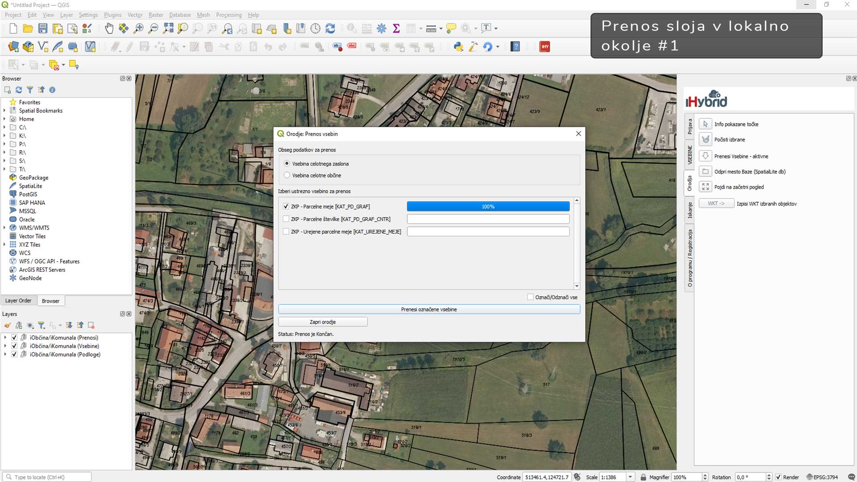Image resolution: width=857 pixels, height=482 pixels.
Task: Toggle the Označi/Odznači vse checkbox
Action: coord(530,297)
